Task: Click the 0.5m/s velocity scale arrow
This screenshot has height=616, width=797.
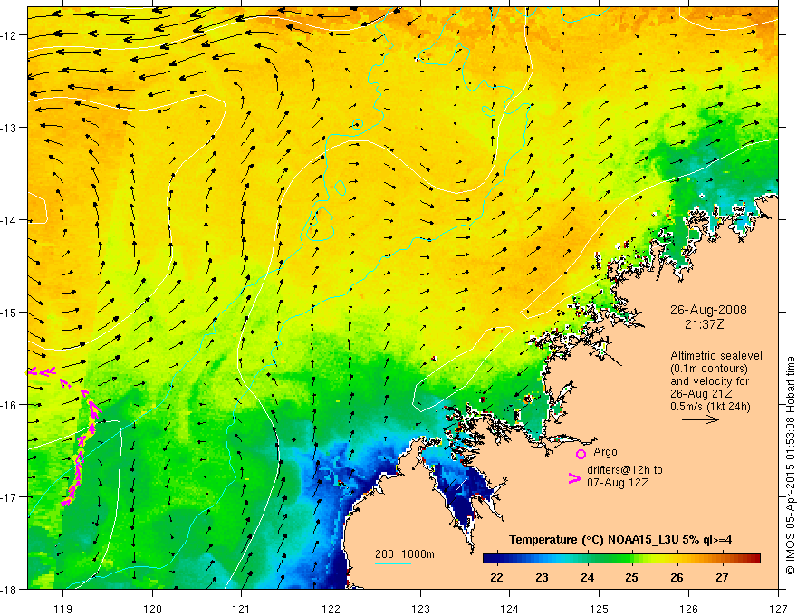Action: tap(700, 419)
